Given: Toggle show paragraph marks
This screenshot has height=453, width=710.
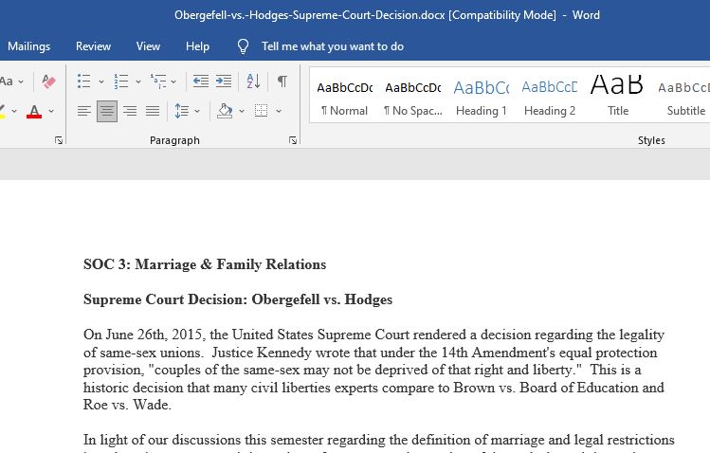Looking at the screenshot, I should click(x=282, y=82).
